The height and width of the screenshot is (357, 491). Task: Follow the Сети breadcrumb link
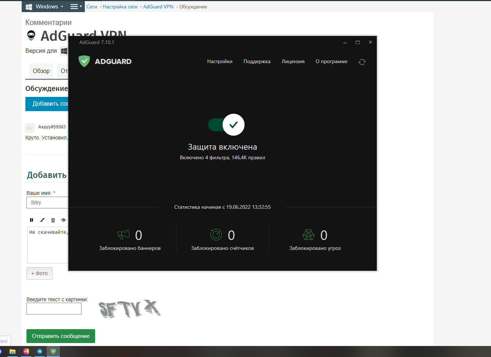coord(92,7)
